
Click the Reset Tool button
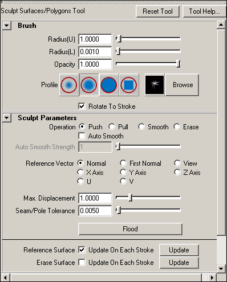(157, 11)
